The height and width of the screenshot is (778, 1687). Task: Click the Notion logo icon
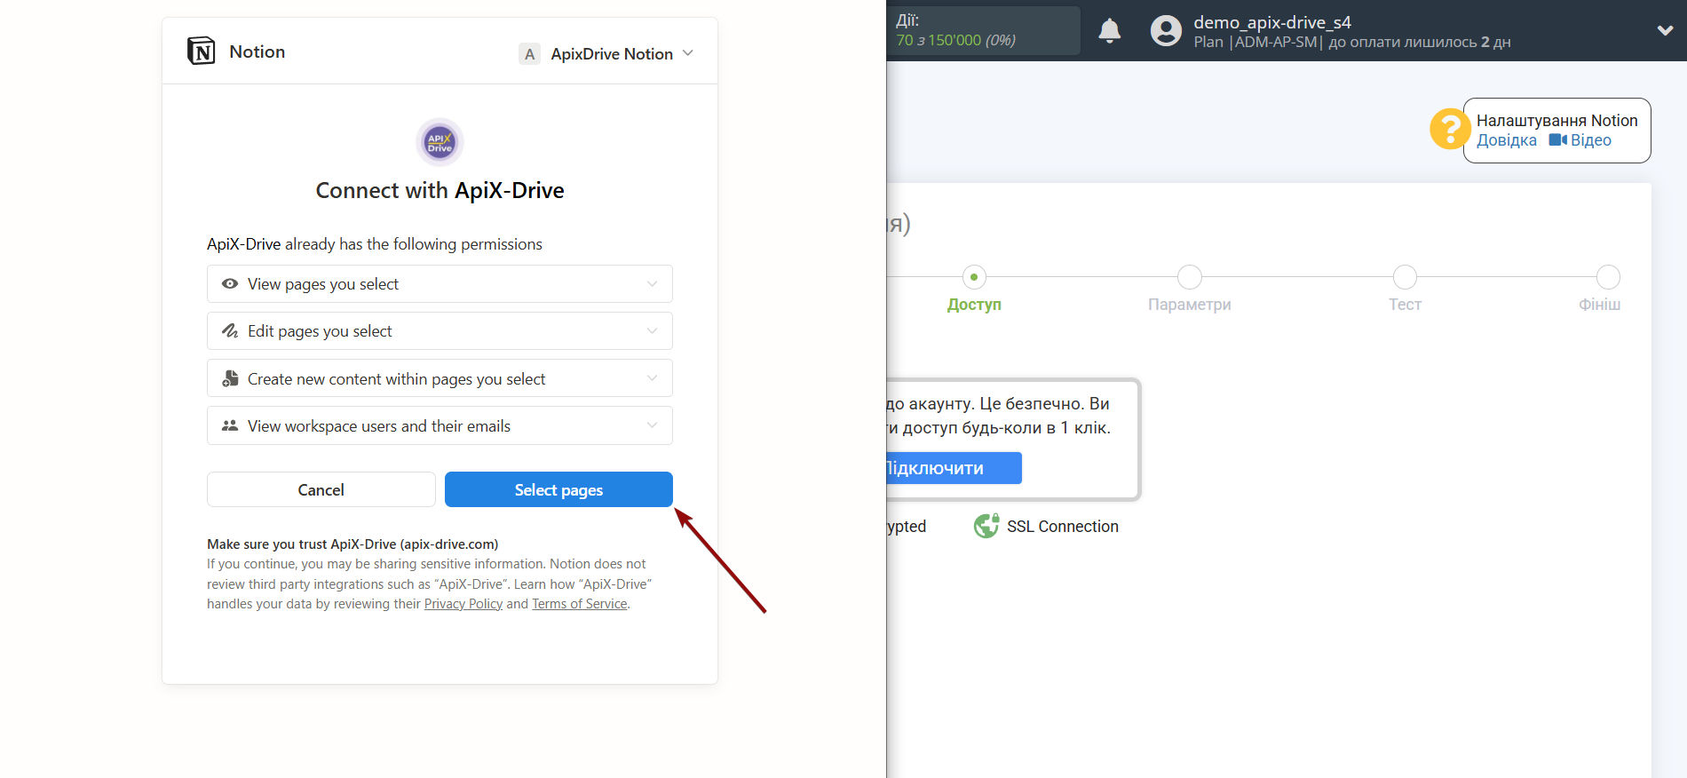coord(202,52)
